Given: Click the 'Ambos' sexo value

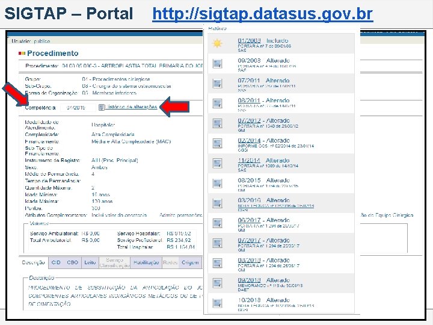Looking at the screenshot, I should click(x=99, y=167).
